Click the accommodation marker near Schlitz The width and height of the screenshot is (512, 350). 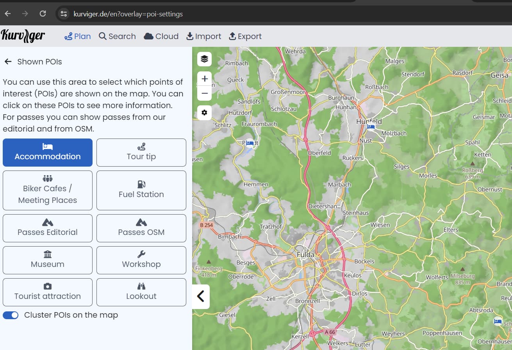250,143
